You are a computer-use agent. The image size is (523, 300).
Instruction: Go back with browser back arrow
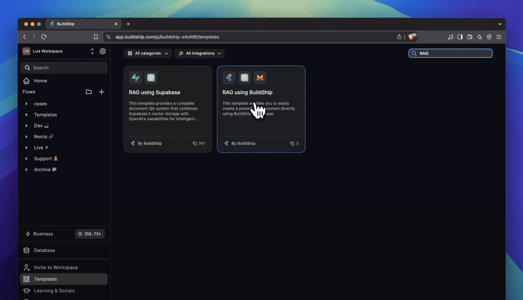[24, 37]
